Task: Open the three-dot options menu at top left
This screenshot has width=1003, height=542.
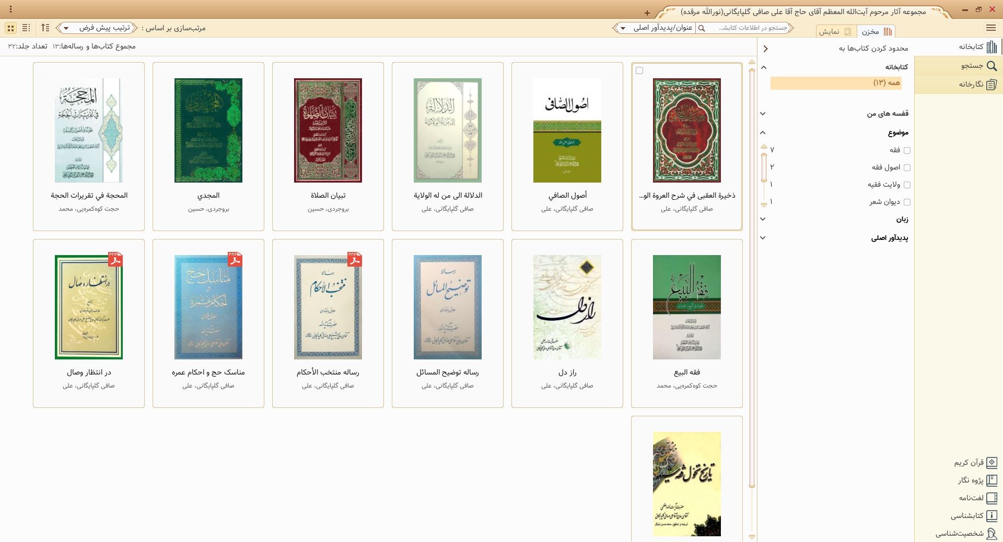Action: (11, 9)
